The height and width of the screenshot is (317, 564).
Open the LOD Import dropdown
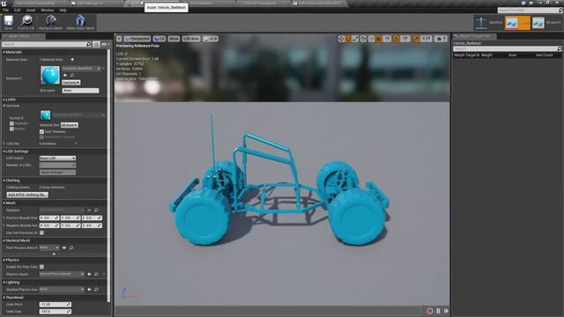point(57,158)
